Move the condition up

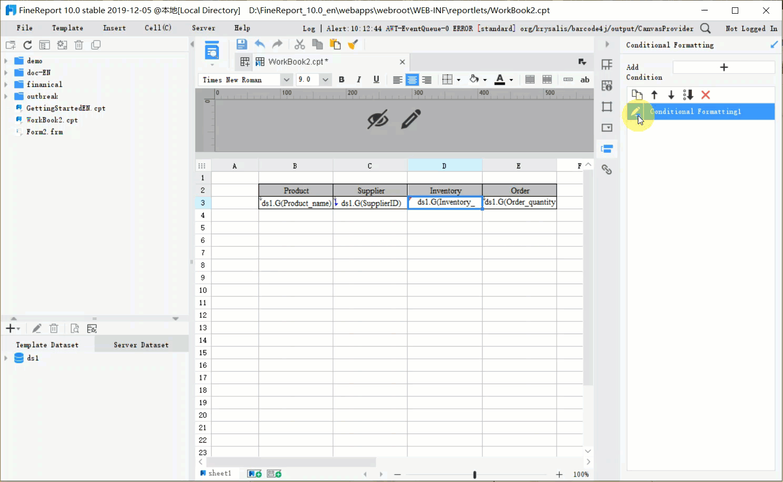pyautogui.click(x=654, y=95)
